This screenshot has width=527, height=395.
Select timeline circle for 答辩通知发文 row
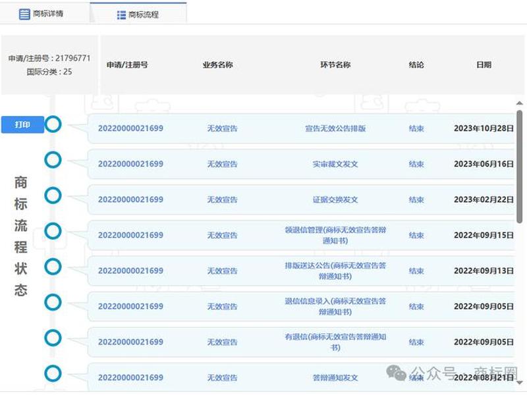(x=53, y=373)
